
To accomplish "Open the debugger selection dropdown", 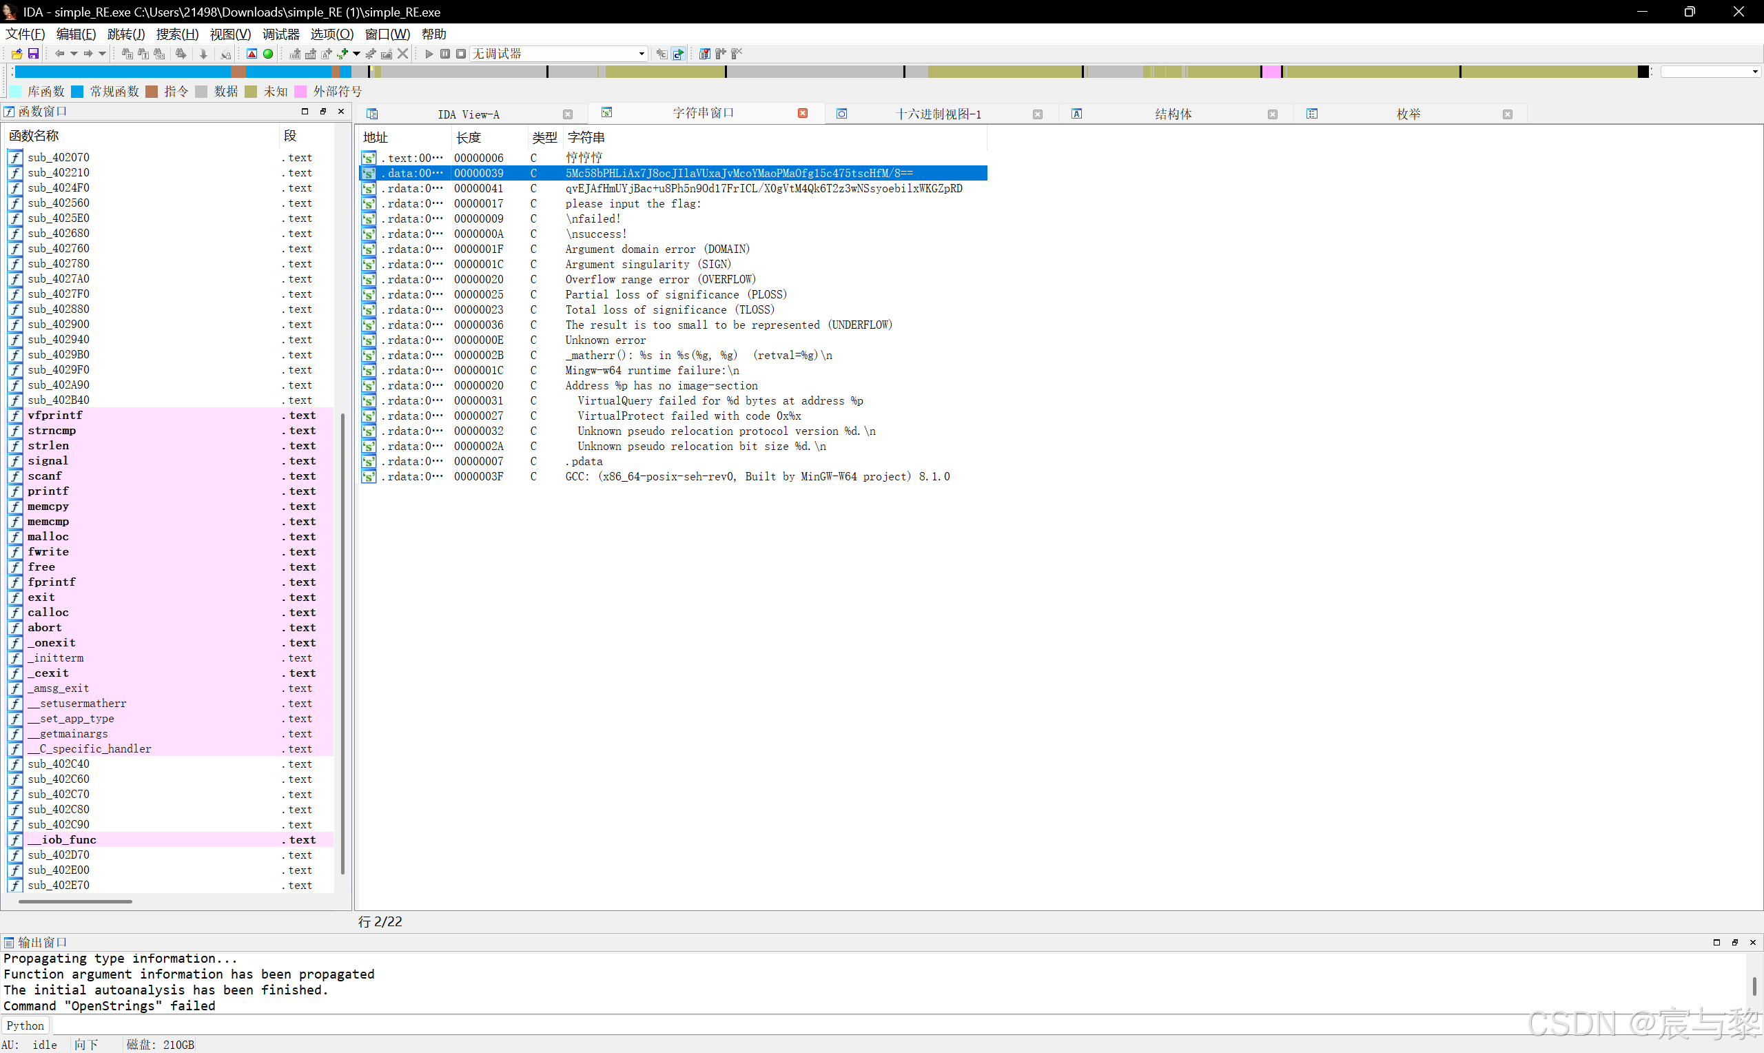I will click(x=642, y=54).
